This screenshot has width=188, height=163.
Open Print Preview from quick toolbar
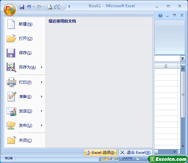tap(50, 7)
